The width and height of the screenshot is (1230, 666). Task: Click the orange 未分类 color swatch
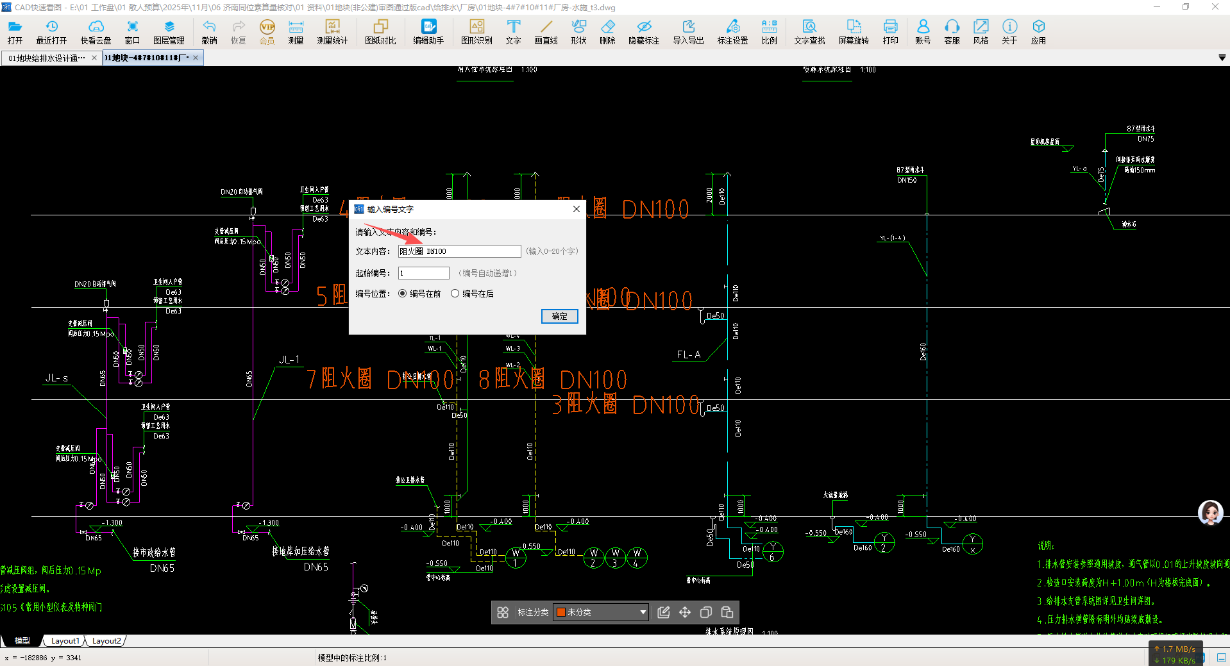561,612
